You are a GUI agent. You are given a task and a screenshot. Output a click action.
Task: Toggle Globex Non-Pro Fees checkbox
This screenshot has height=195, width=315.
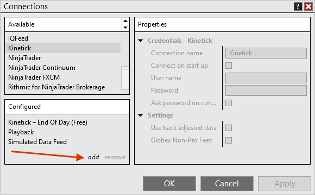[x=229, y=140]
